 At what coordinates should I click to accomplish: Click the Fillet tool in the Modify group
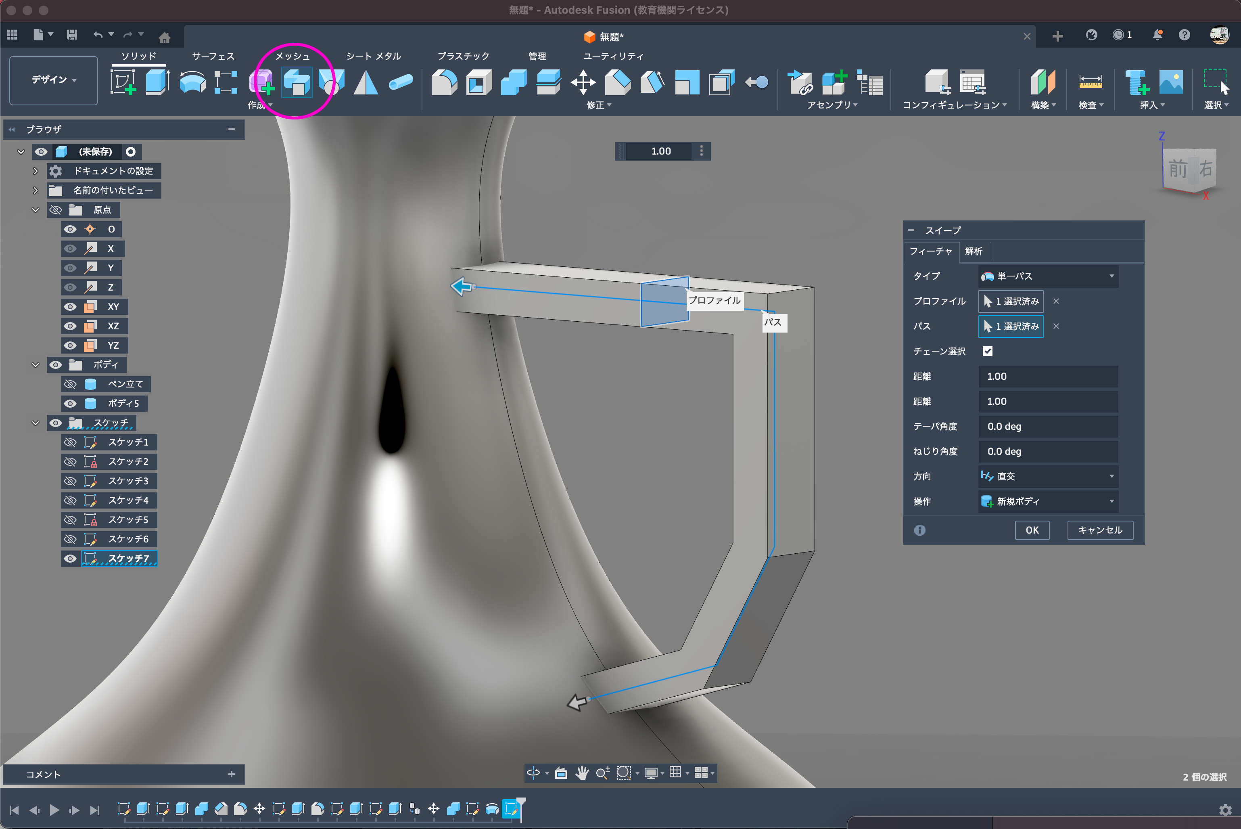click(x=444, y=82)
